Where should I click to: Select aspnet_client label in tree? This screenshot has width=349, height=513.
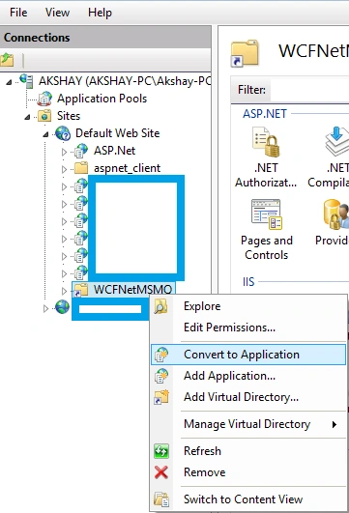[127, 168]
